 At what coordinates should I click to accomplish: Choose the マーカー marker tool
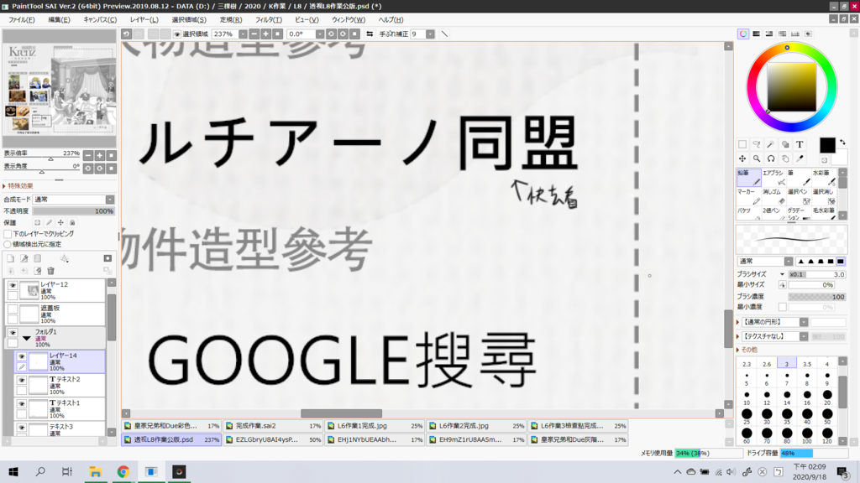748,196
